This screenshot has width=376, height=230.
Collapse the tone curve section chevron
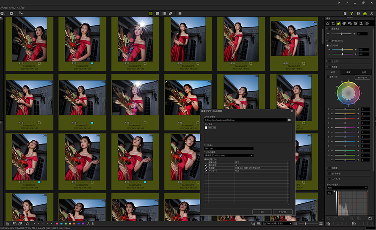point(327,179)
